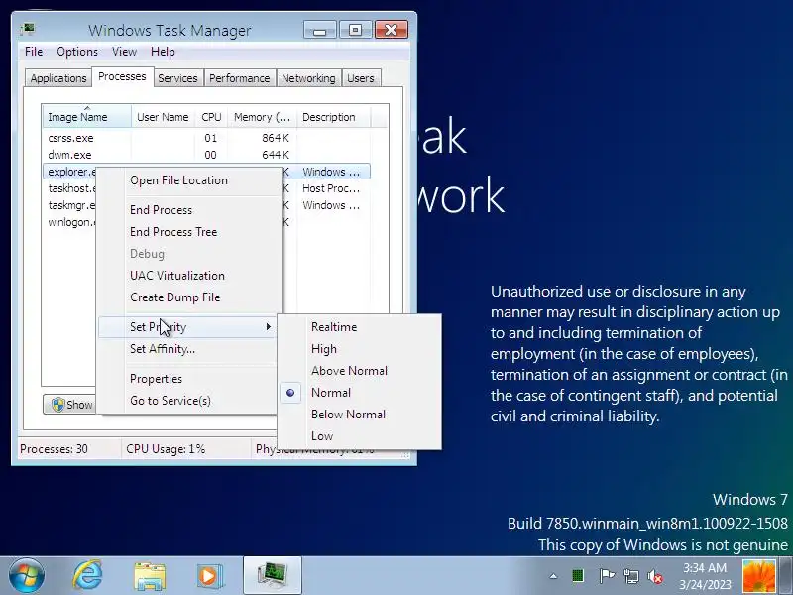This screenshot has width=793, height=595.
Task: Select the High priority option
Action: click(359, 349)
